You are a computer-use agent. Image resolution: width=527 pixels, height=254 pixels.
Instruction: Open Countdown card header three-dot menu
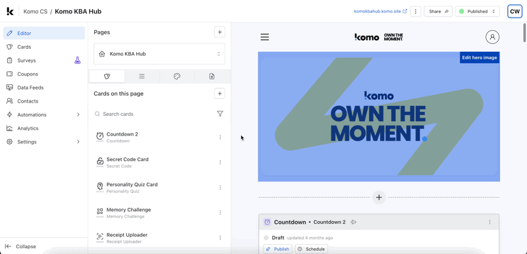[489, 222]
